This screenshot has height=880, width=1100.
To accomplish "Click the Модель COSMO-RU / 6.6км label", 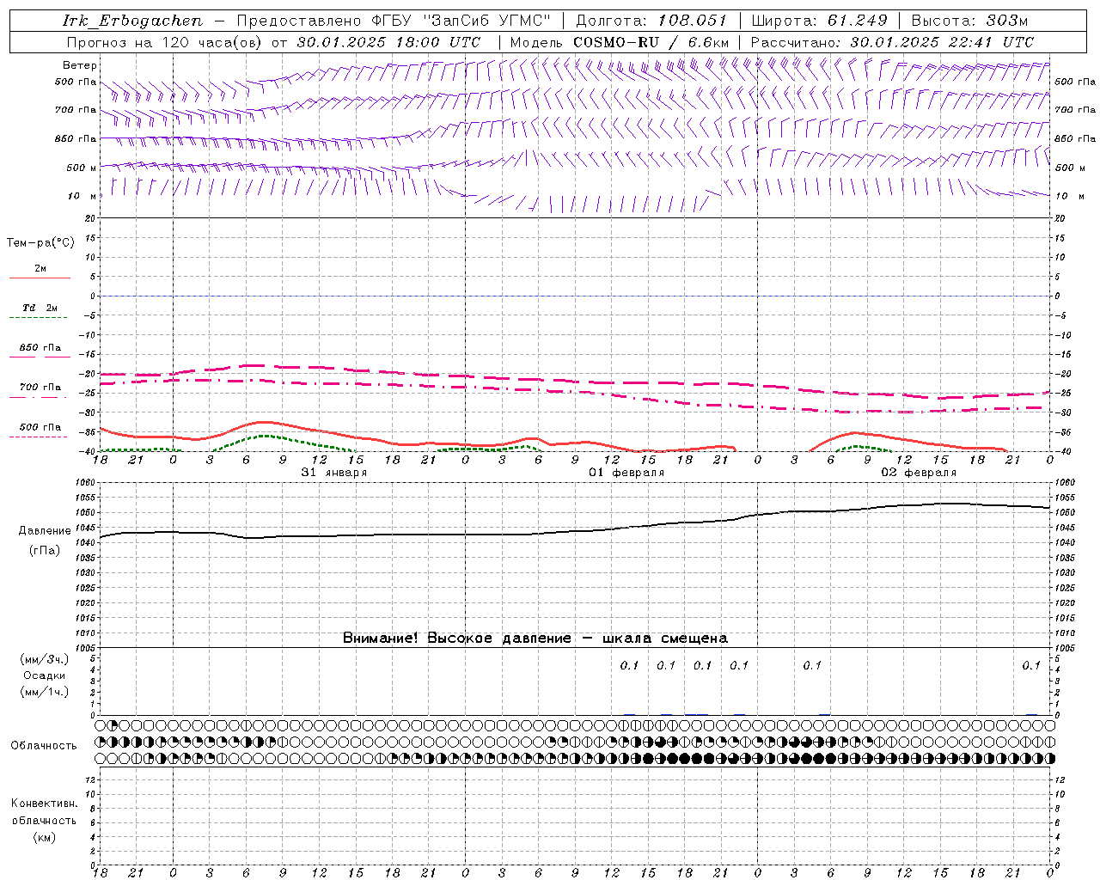I will tap(620, 42).
